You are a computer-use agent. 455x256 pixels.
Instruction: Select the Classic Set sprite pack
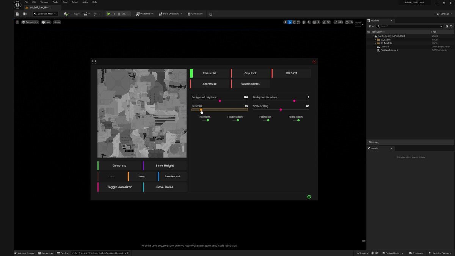[x=209, y=73]
